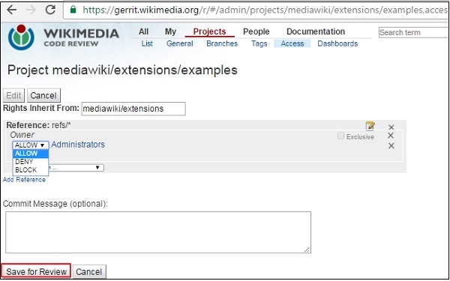Delete the Owner permission with X
Screen dimensions: 450x281
coord(390,136)
